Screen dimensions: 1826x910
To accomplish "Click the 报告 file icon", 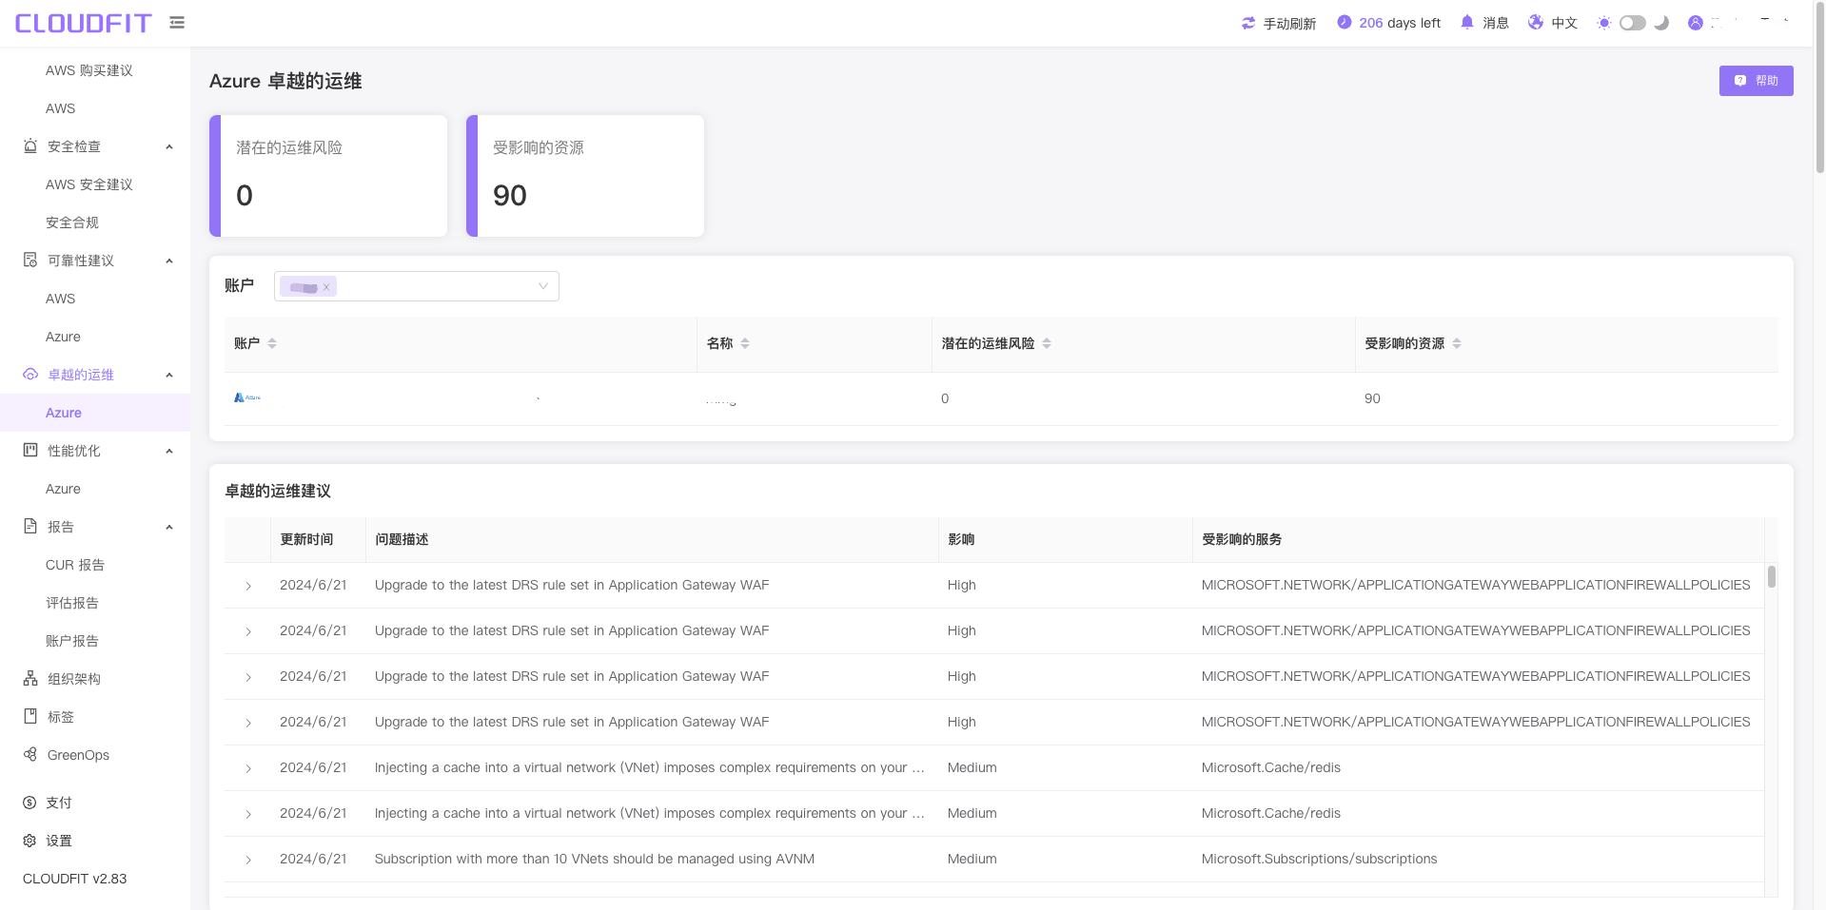I will pos(30,527).
